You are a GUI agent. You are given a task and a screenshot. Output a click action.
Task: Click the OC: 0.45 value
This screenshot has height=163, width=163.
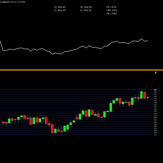111,7
